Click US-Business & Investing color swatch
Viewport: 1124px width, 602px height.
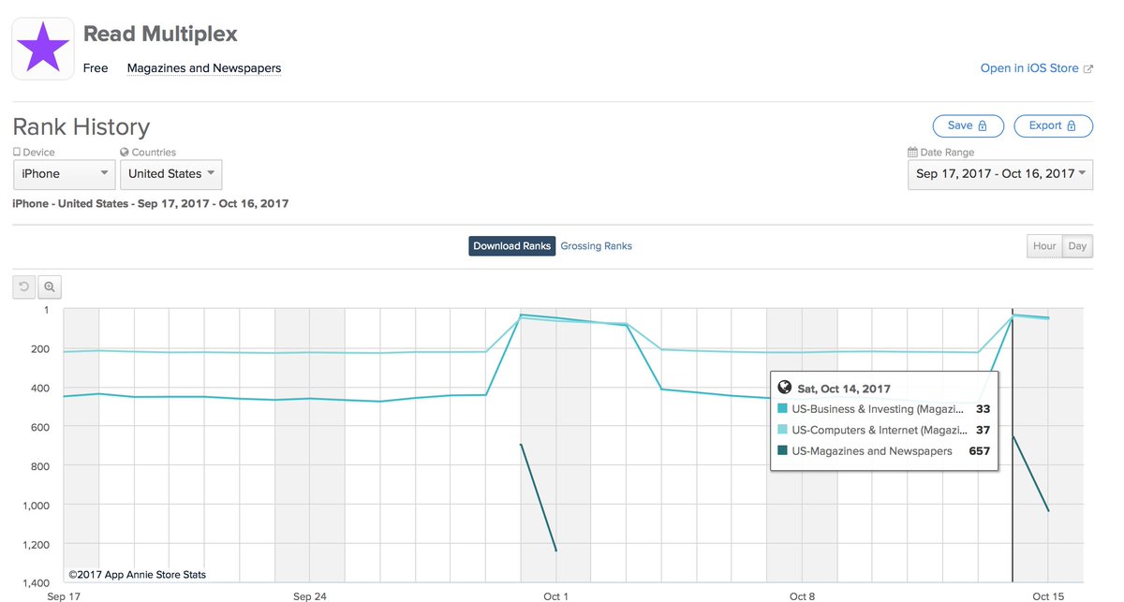coord(783,409)
